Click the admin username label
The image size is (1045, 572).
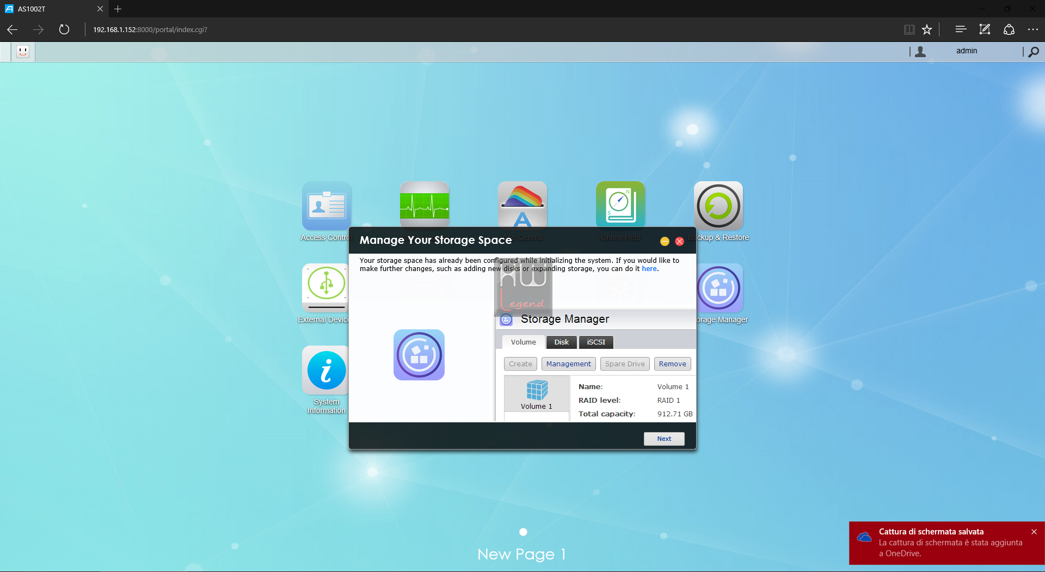(967, 51)
